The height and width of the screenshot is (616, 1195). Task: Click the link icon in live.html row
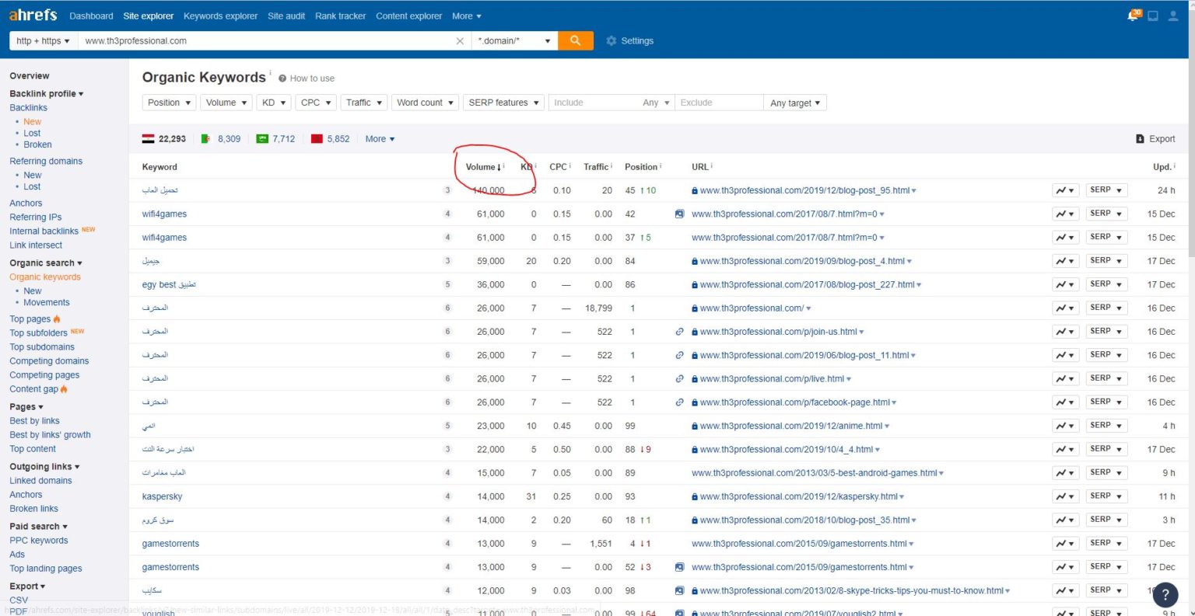point(679,379)
